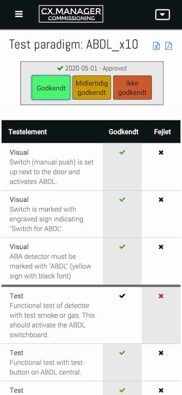Mark manual push switch test as Fejlet

point(161,153)
